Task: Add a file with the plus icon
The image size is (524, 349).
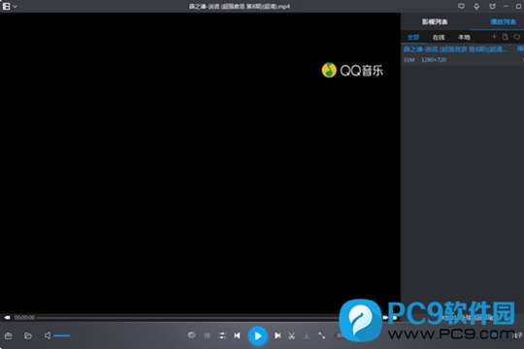Action: (x=494, y=37)
